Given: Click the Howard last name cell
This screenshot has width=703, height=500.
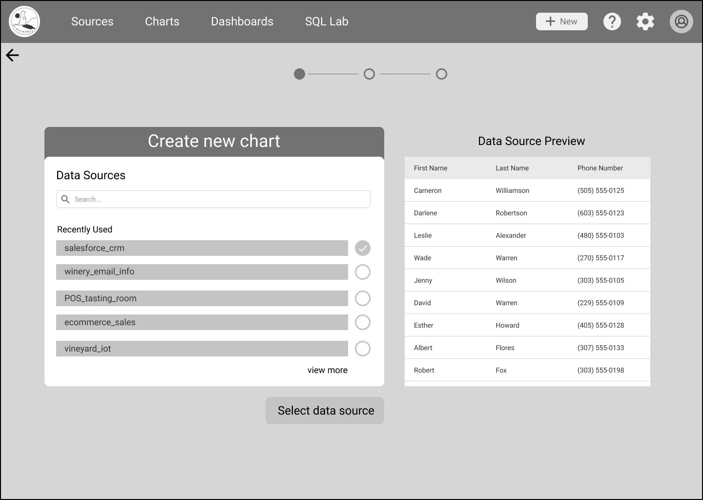Looking at the screenshot, I should 508,325.
